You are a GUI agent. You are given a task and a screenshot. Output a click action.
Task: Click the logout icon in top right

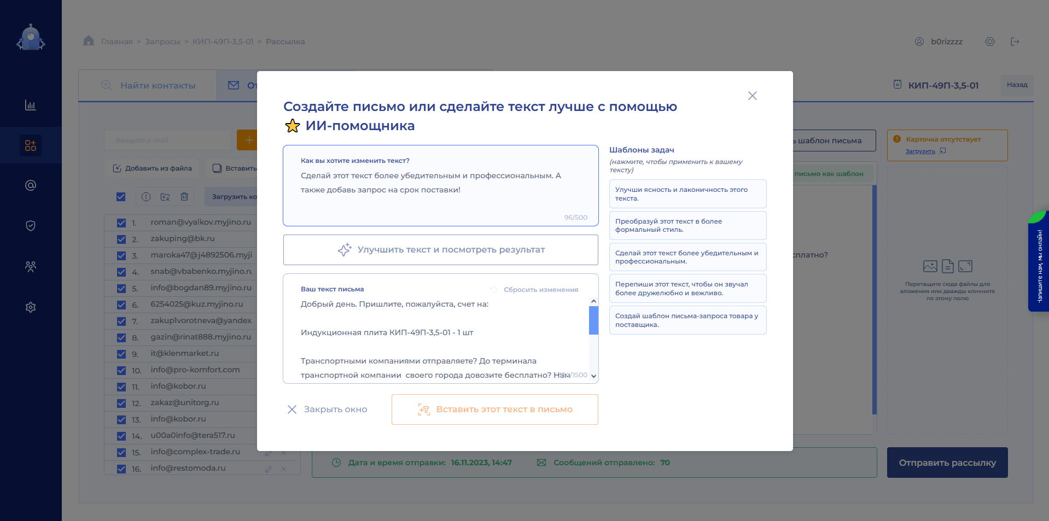coord(1015,42)
